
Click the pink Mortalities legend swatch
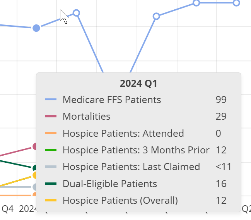tap(51, 116)
